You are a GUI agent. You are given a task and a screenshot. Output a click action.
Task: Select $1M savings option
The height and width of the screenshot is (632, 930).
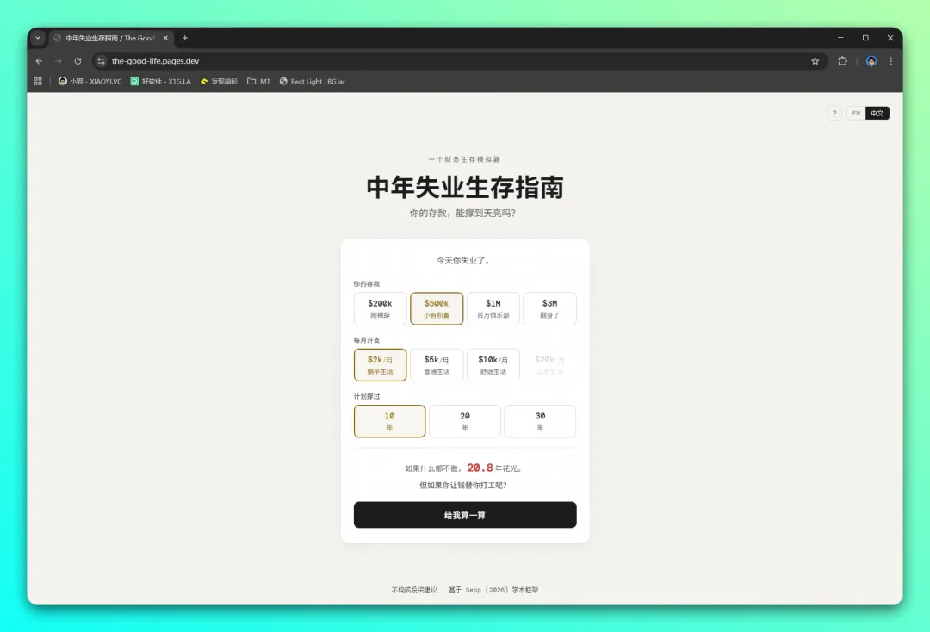pos(493,308)
